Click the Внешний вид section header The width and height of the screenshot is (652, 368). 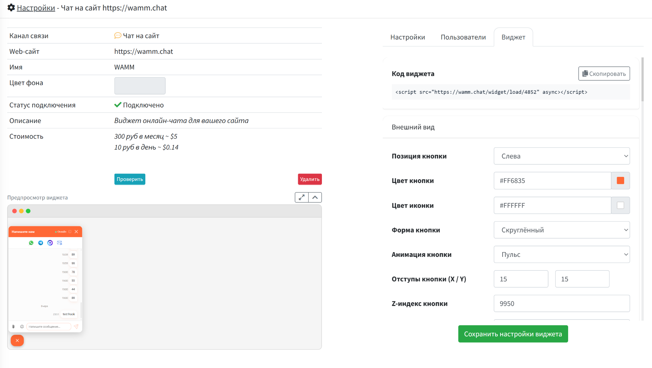click(413, 127)
